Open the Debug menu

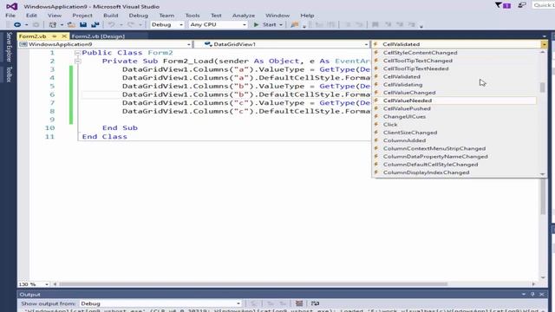point(139,16)
